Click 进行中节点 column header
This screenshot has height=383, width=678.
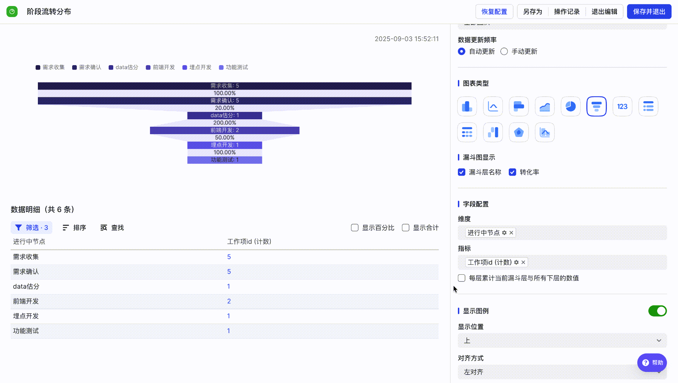pyautogui.click(x=29, y=241)
